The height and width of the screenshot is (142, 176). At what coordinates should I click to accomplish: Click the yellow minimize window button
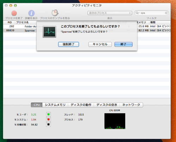[11, 6]
